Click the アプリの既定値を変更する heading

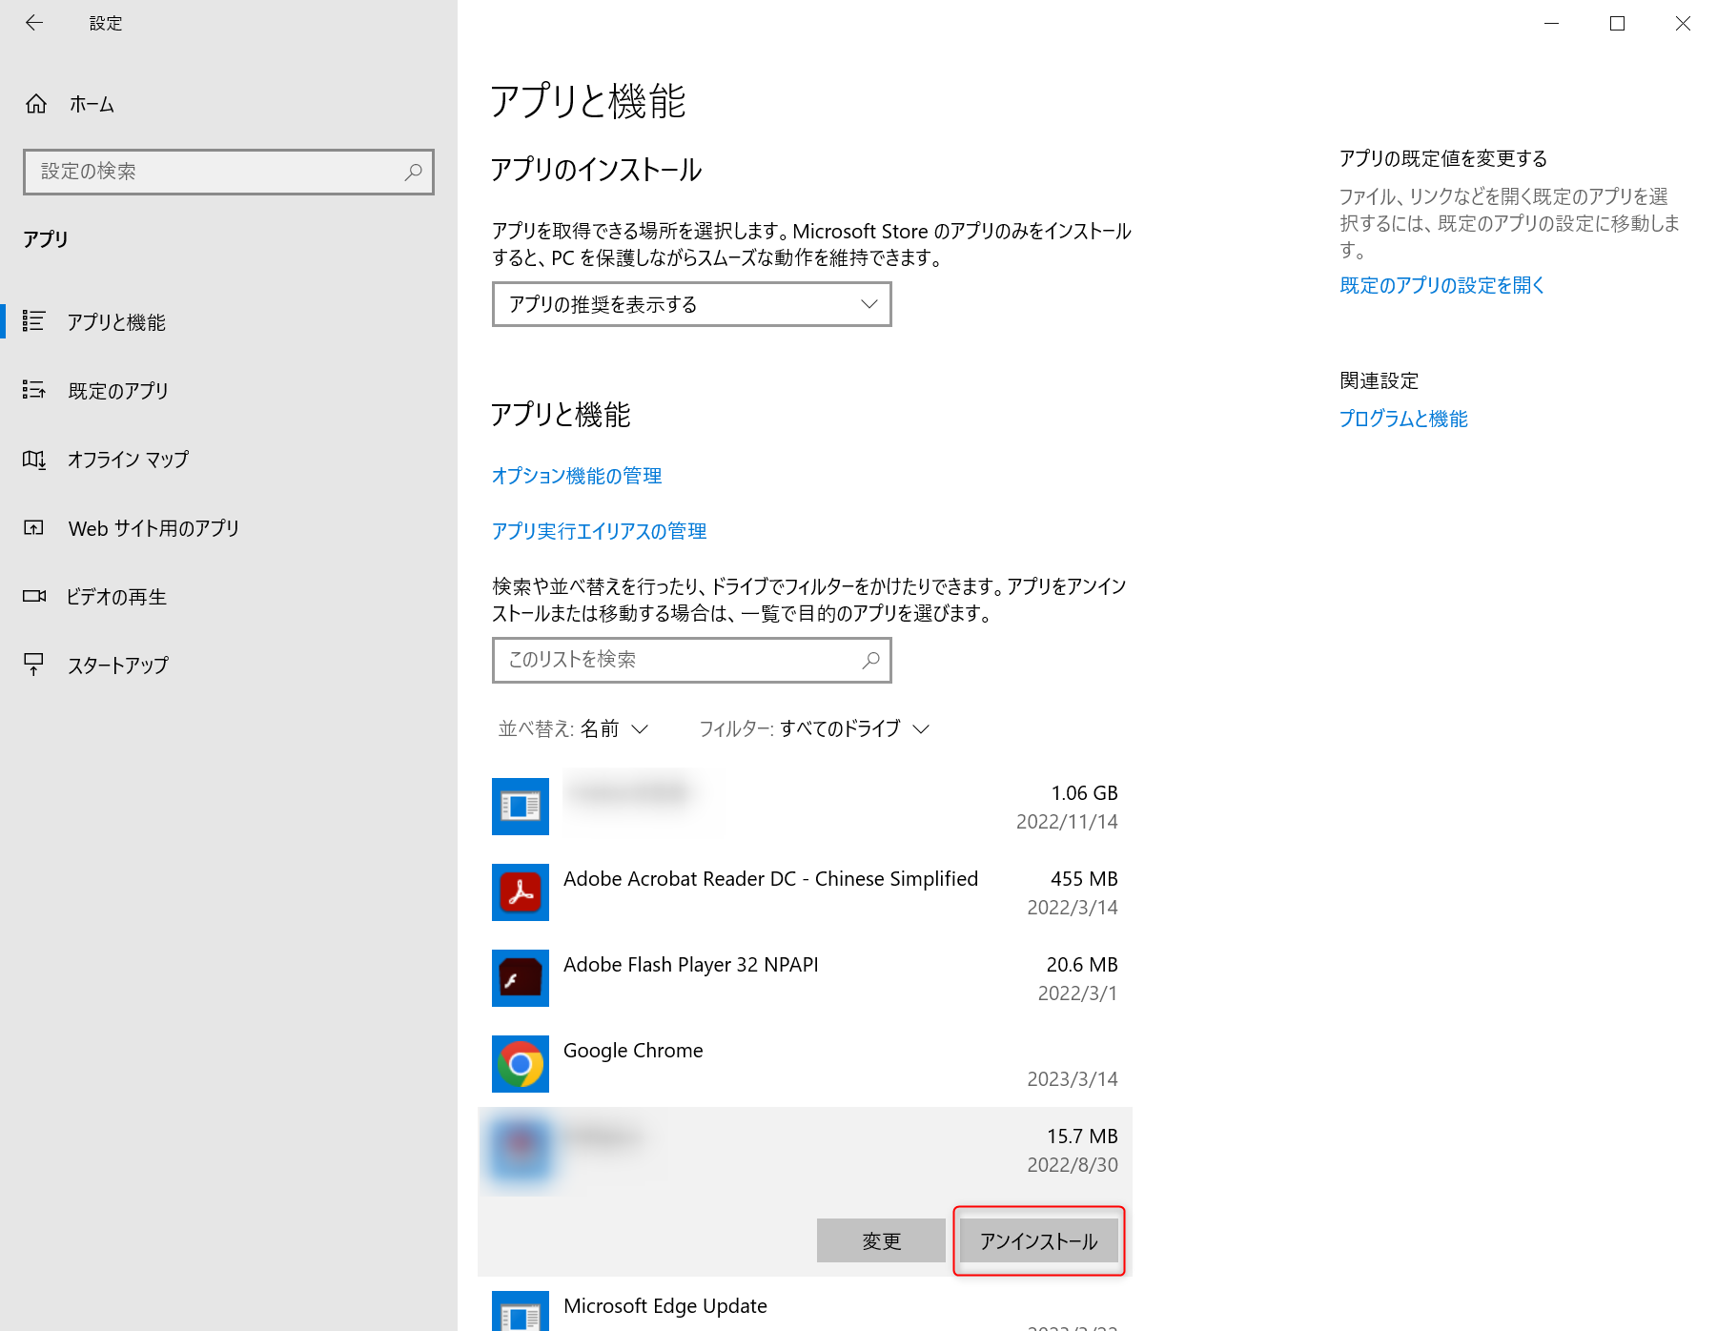(x=1443, y=158)
